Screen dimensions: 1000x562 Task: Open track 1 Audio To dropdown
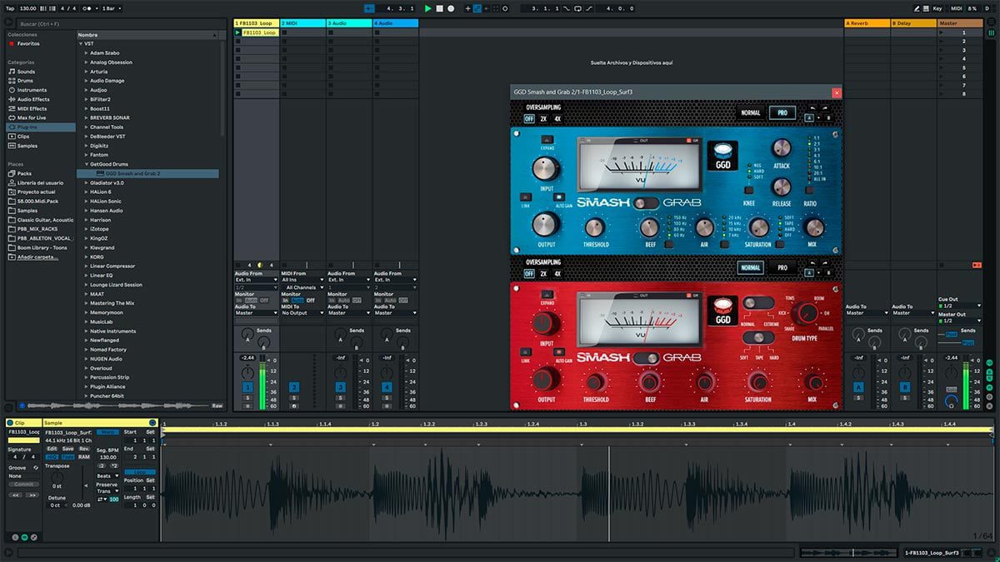click(256, 313)
